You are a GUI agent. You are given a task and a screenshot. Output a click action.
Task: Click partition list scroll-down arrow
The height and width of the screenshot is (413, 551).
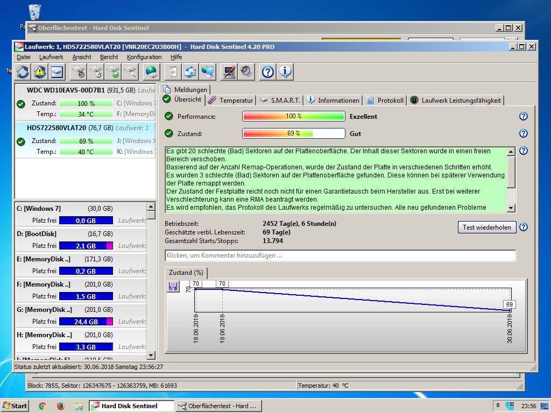(x=151, y=355)
